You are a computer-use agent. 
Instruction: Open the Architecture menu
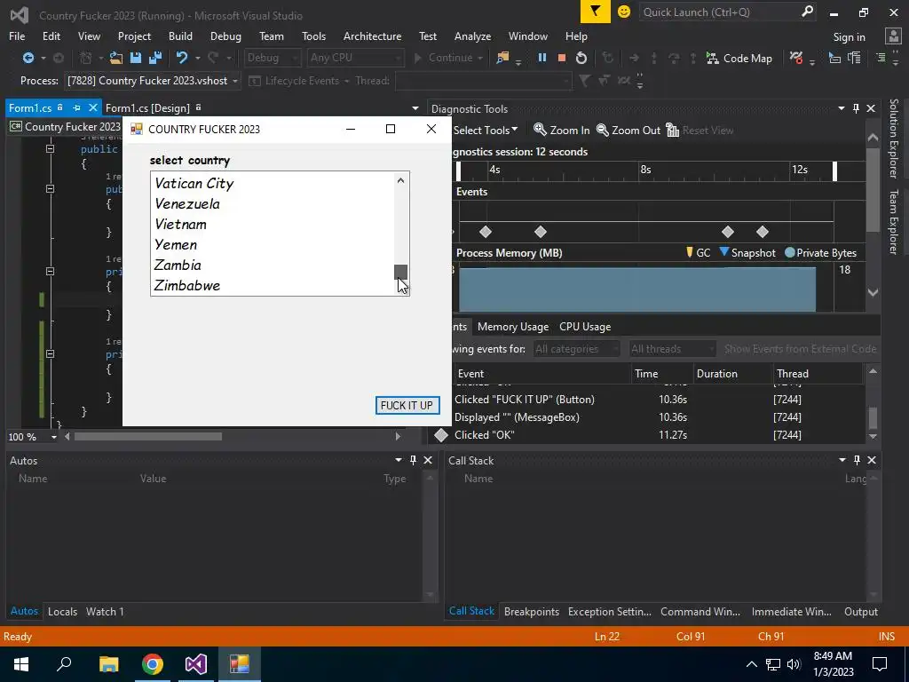pyautogui.click(x=372, y=36)
